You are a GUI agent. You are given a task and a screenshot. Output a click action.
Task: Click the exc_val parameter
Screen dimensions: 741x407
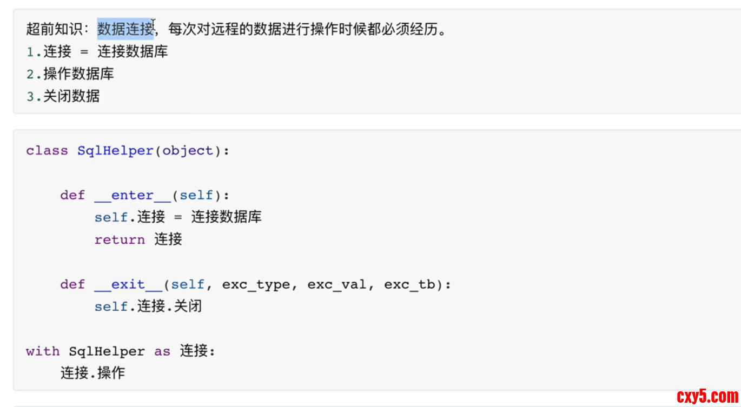coord(337,284)
